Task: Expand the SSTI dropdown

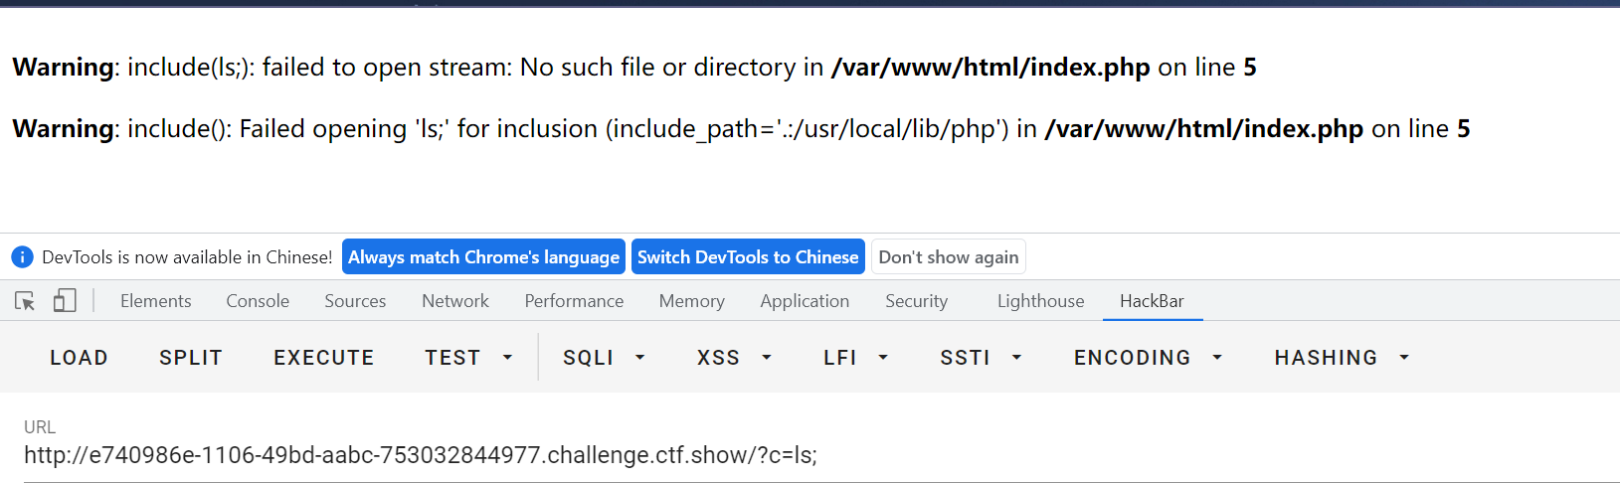Action: point(981,358)
